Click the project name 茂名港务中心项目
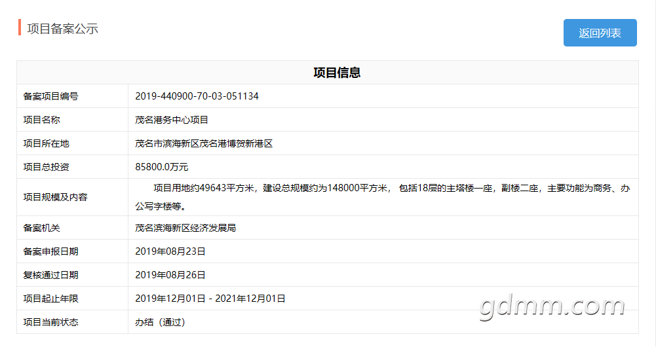The width and height of the screenshot is (656, 347). 172,120
